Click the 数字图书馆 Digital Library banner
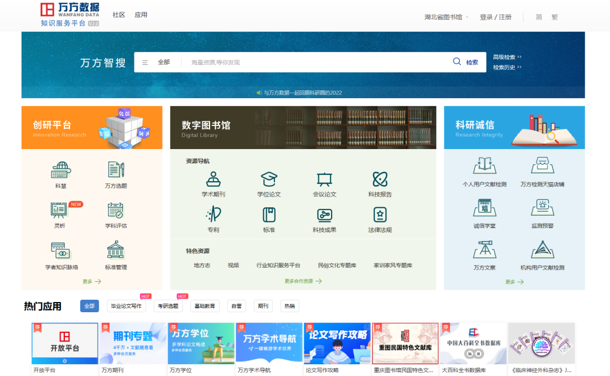Image resolution: width=610 pixels, height=376 pixels. 303,128
